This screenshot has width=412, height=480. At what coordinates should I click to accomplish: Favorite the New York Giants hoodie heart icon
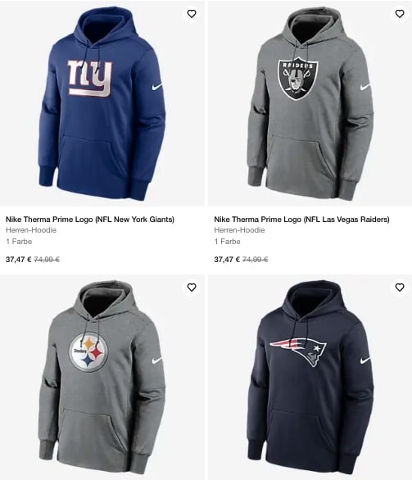point(192,14)
